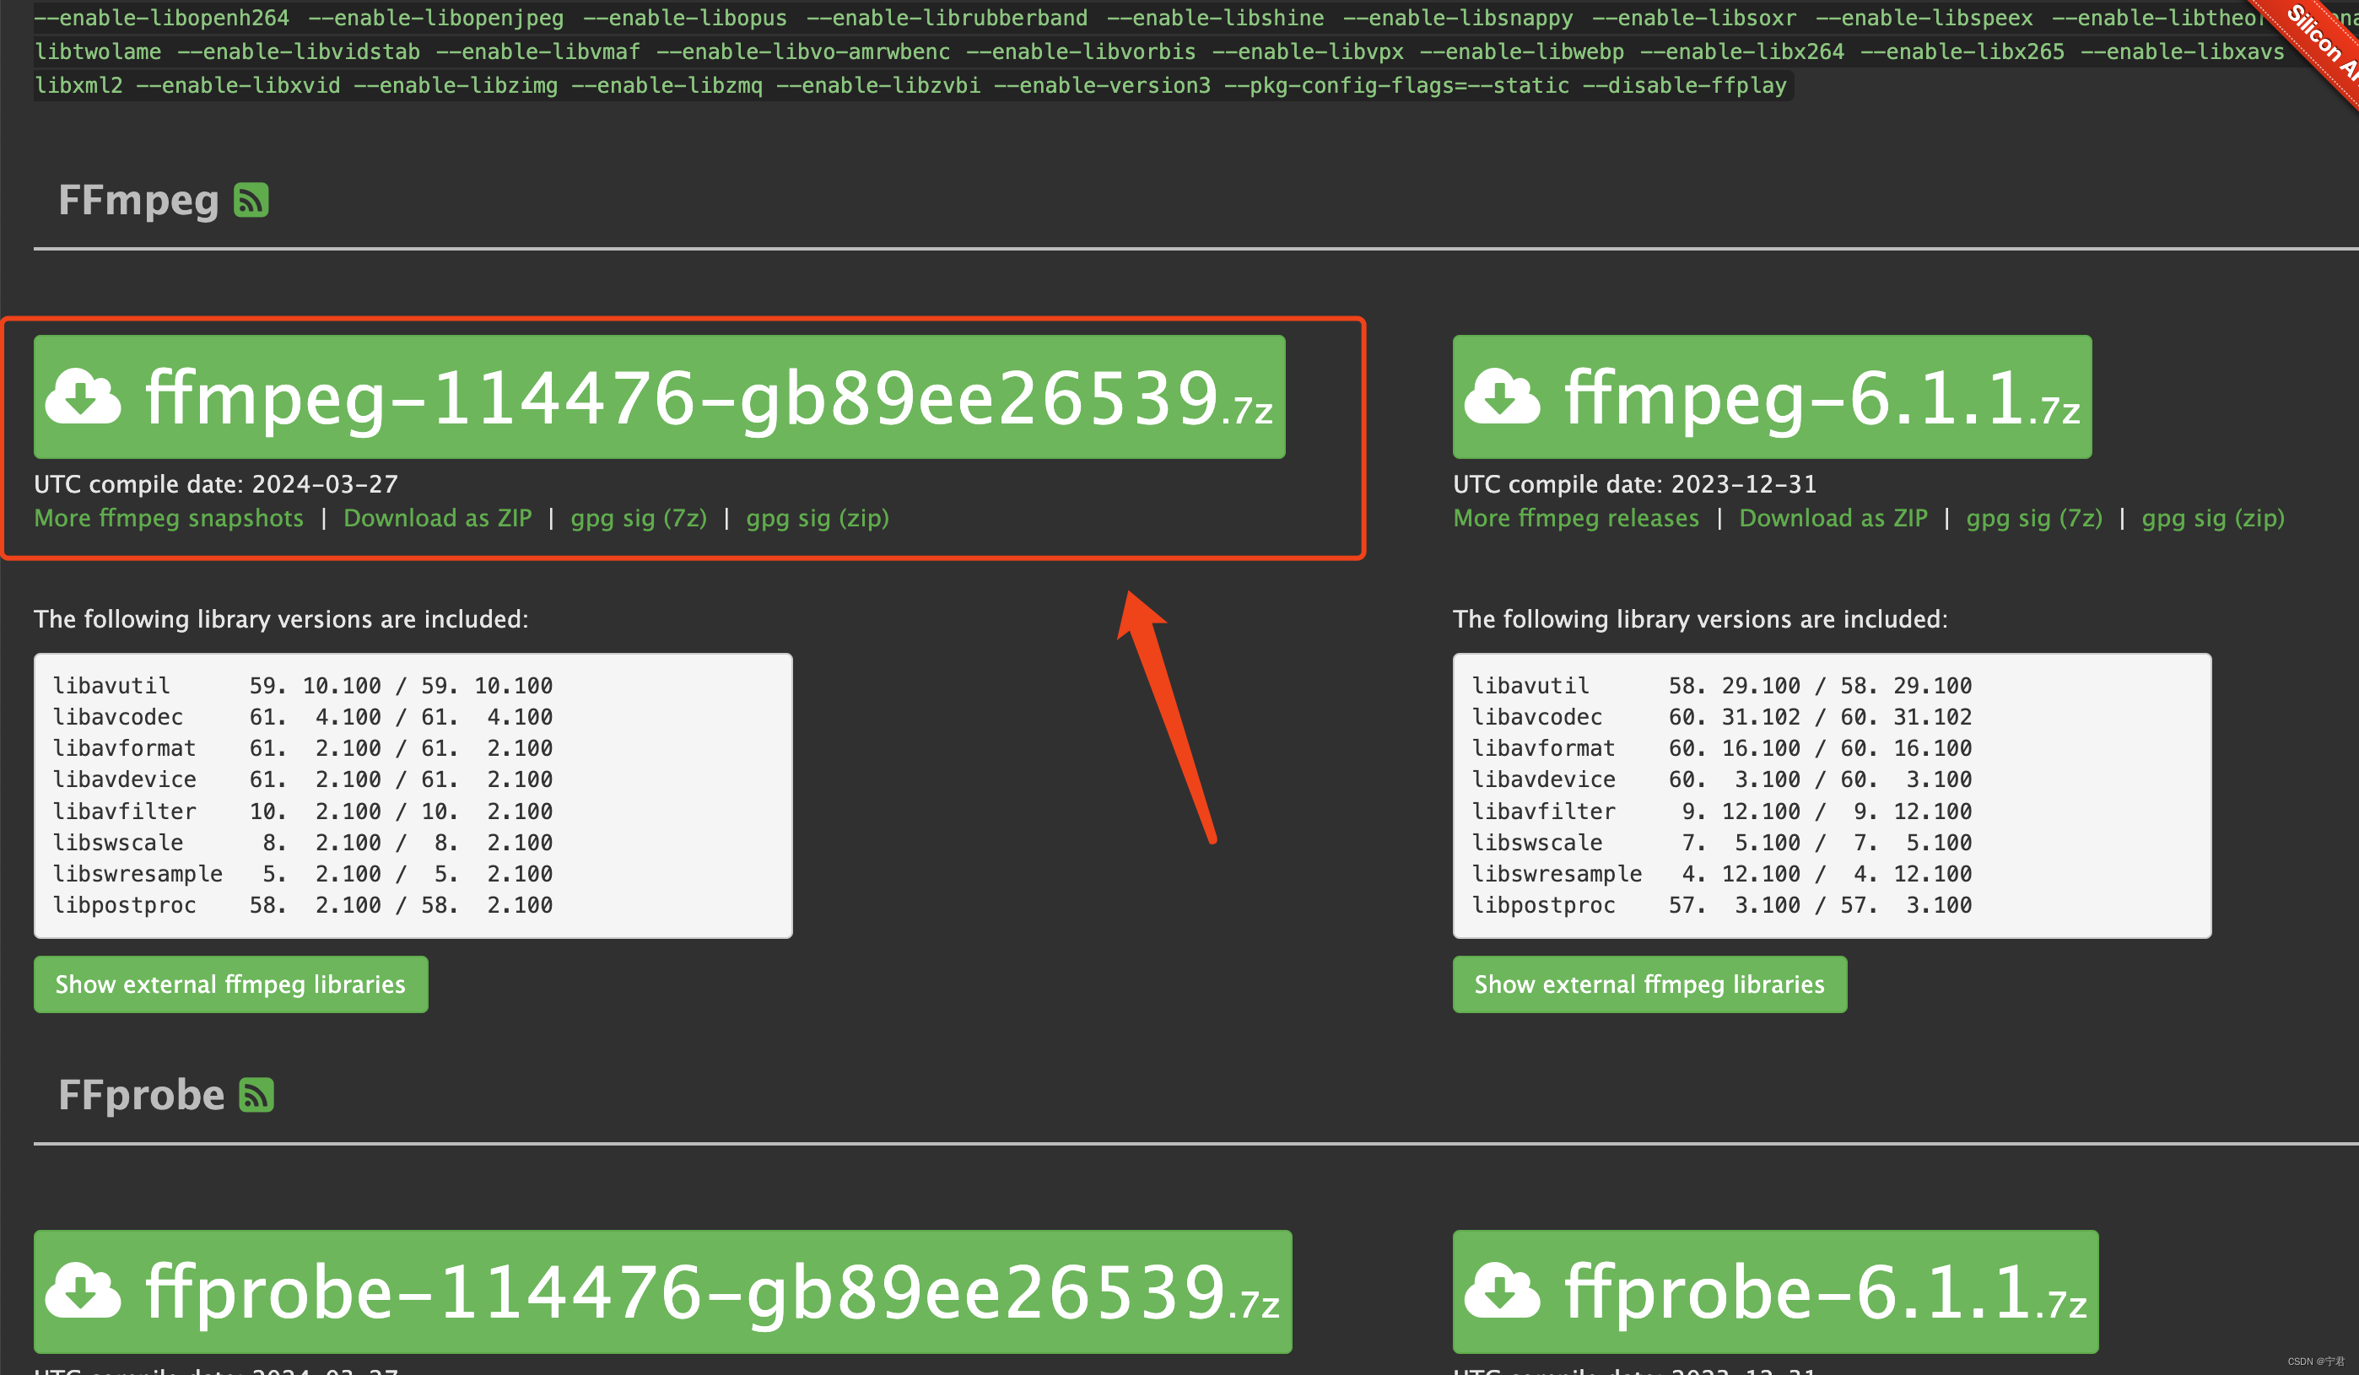
Task: Open More ffmpeg snapshots link
Action: 169,519
